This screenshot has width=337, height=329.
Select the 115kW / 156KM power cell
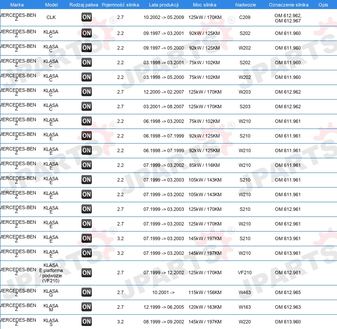(x=205, y=292)
